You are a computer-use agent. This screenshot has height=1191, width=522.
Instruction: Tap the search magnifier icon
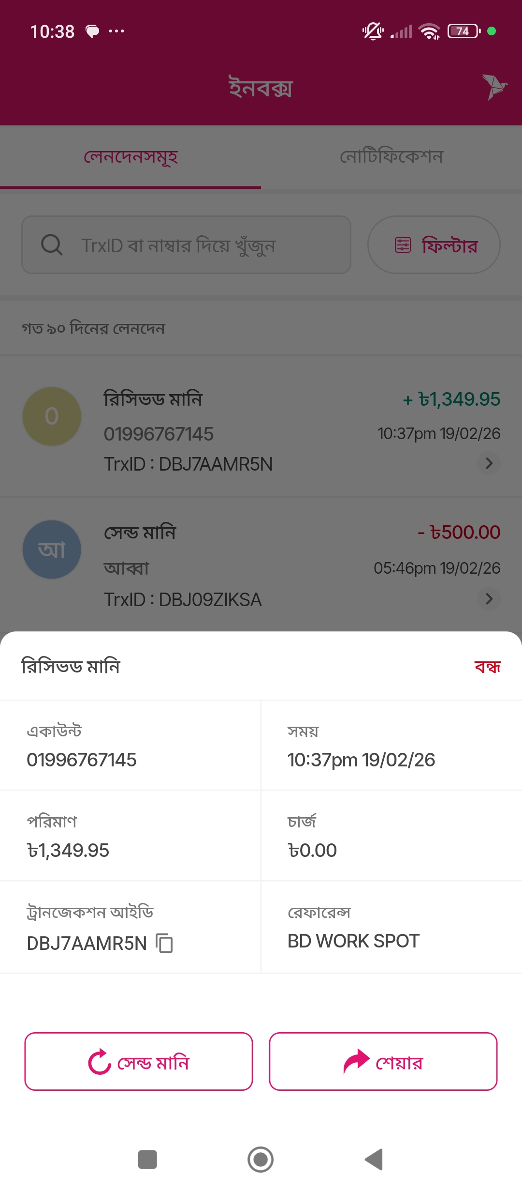pos(52,245)
